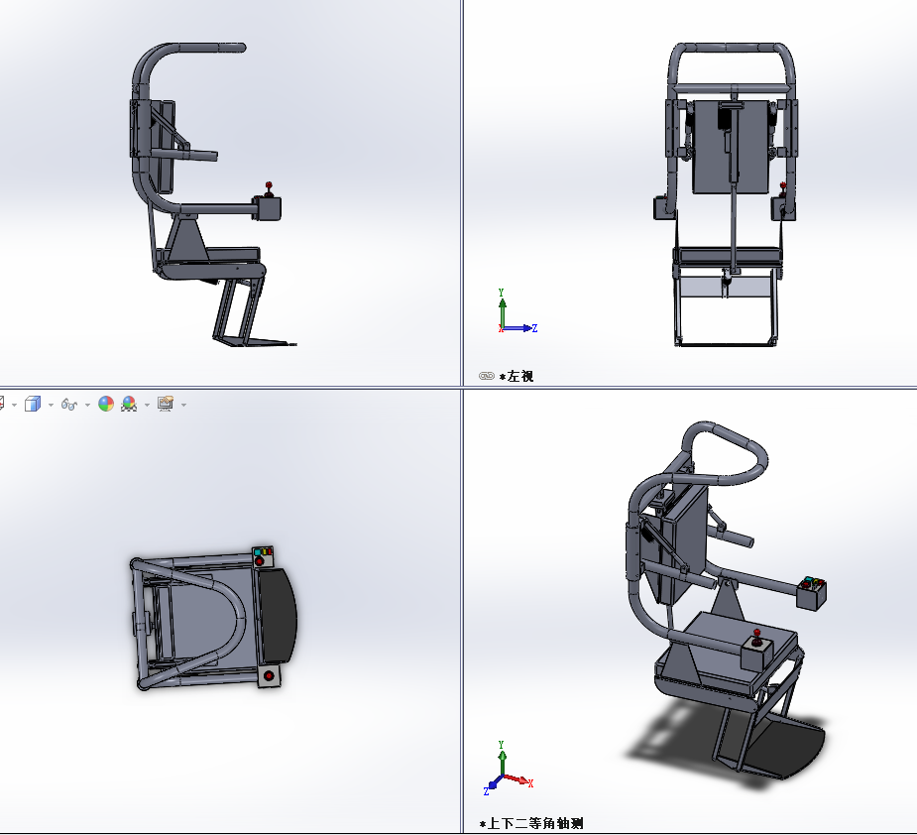Select the chair model in the bottom-left top view
The width and height of the screenshot is (917, 835).
click(213, 618)
